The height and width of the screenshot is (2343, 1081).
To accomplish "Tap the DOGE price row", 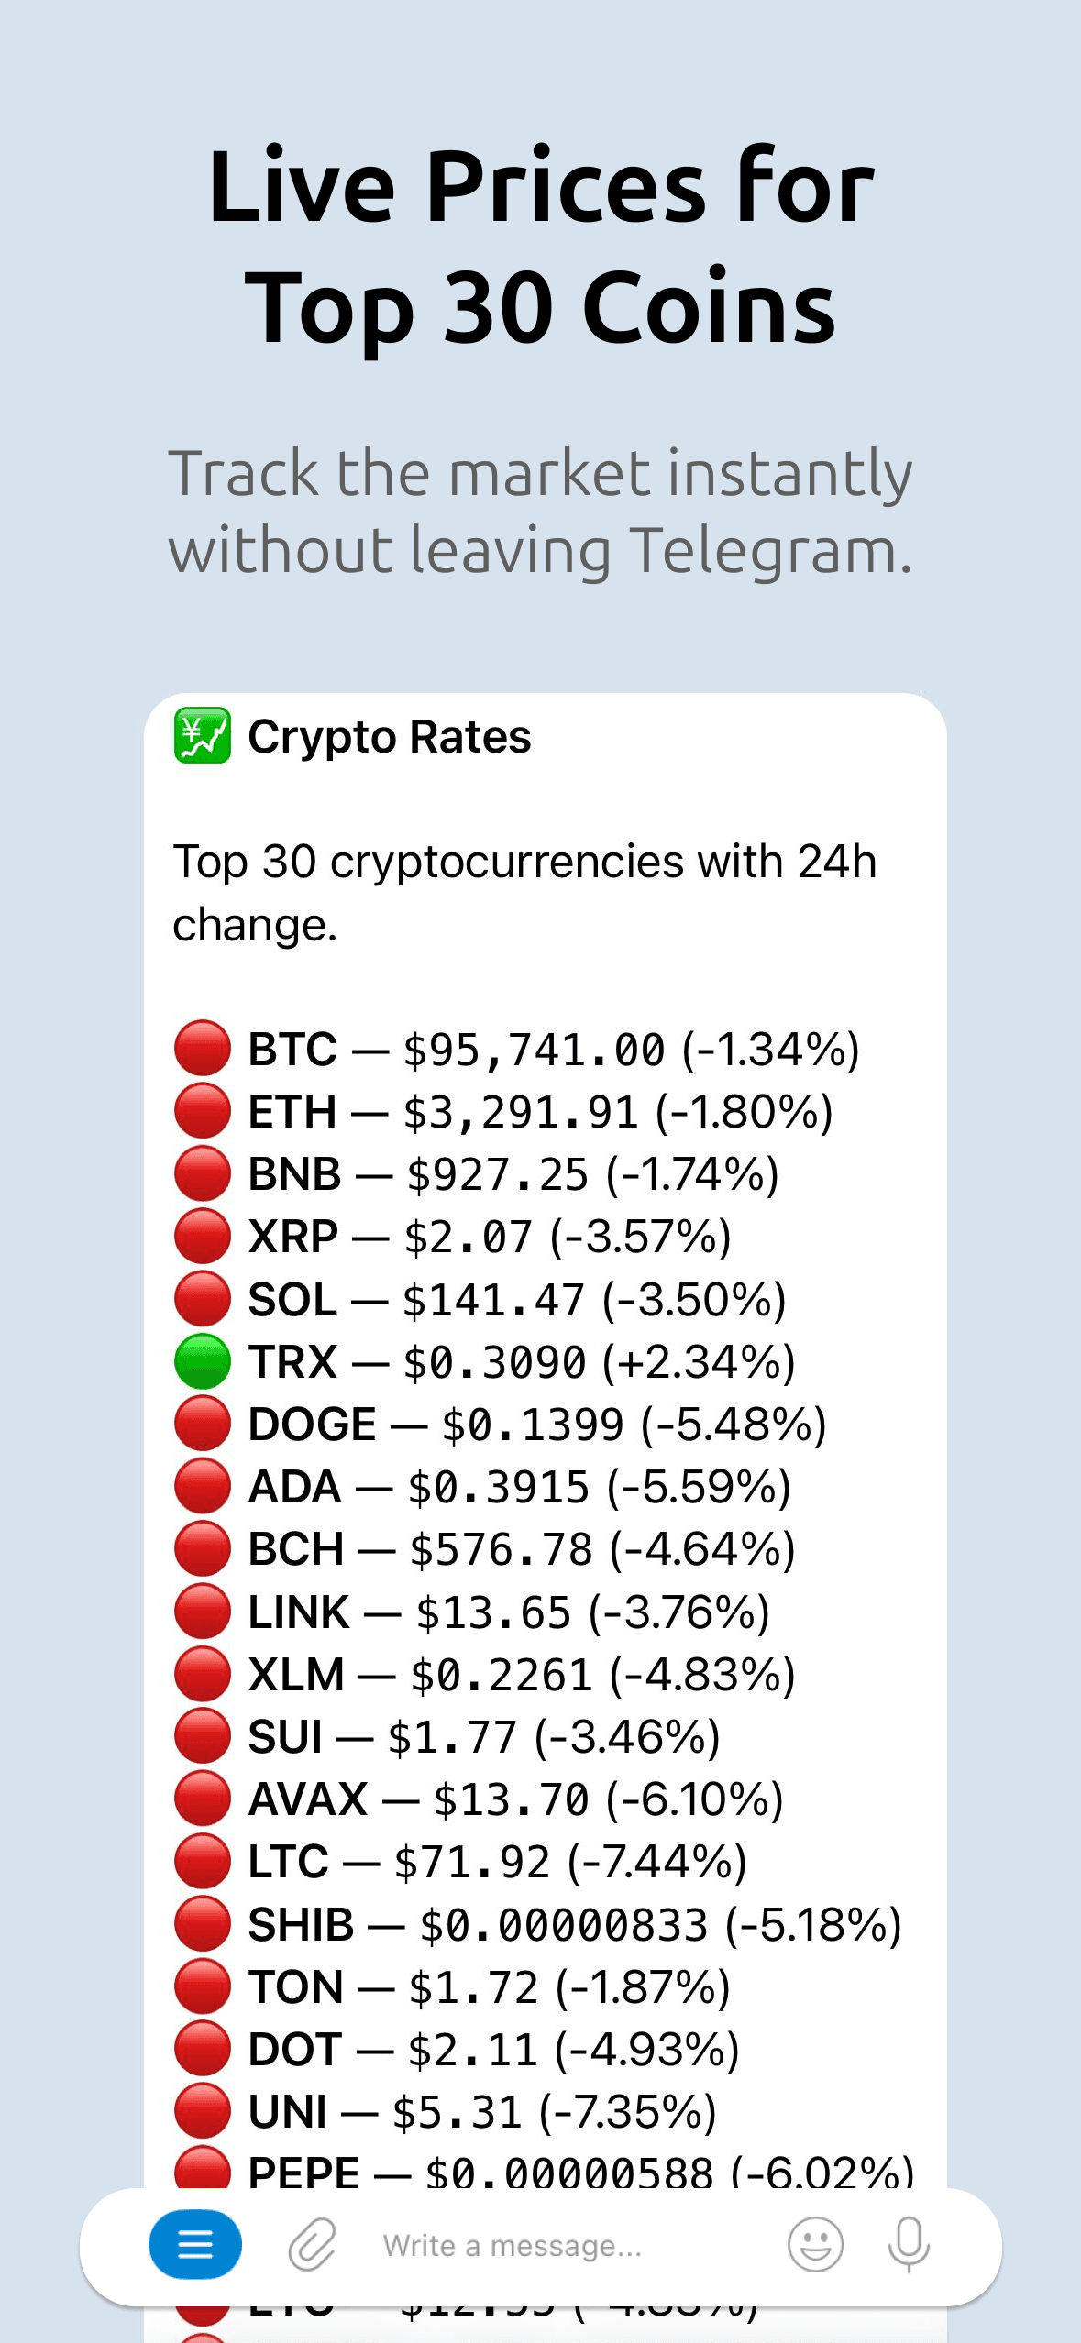I will 537,1424.
